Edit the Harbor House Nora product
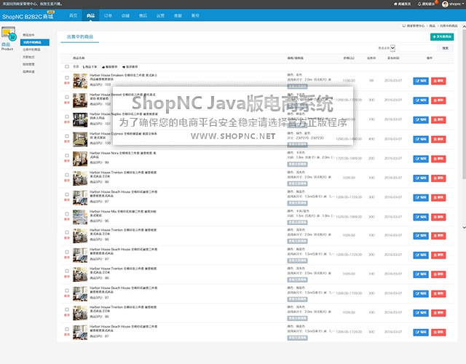This screenshot has height=364, width=466. click(x=421, y=159)
